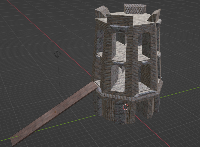Screen dimensions: 200x147
Task: Click the red-white 3D cursor
Action: tap(126, 107)
